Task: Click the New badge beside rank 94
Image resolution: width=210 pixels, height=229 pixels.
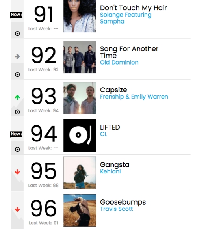Action: coord(16,134)
